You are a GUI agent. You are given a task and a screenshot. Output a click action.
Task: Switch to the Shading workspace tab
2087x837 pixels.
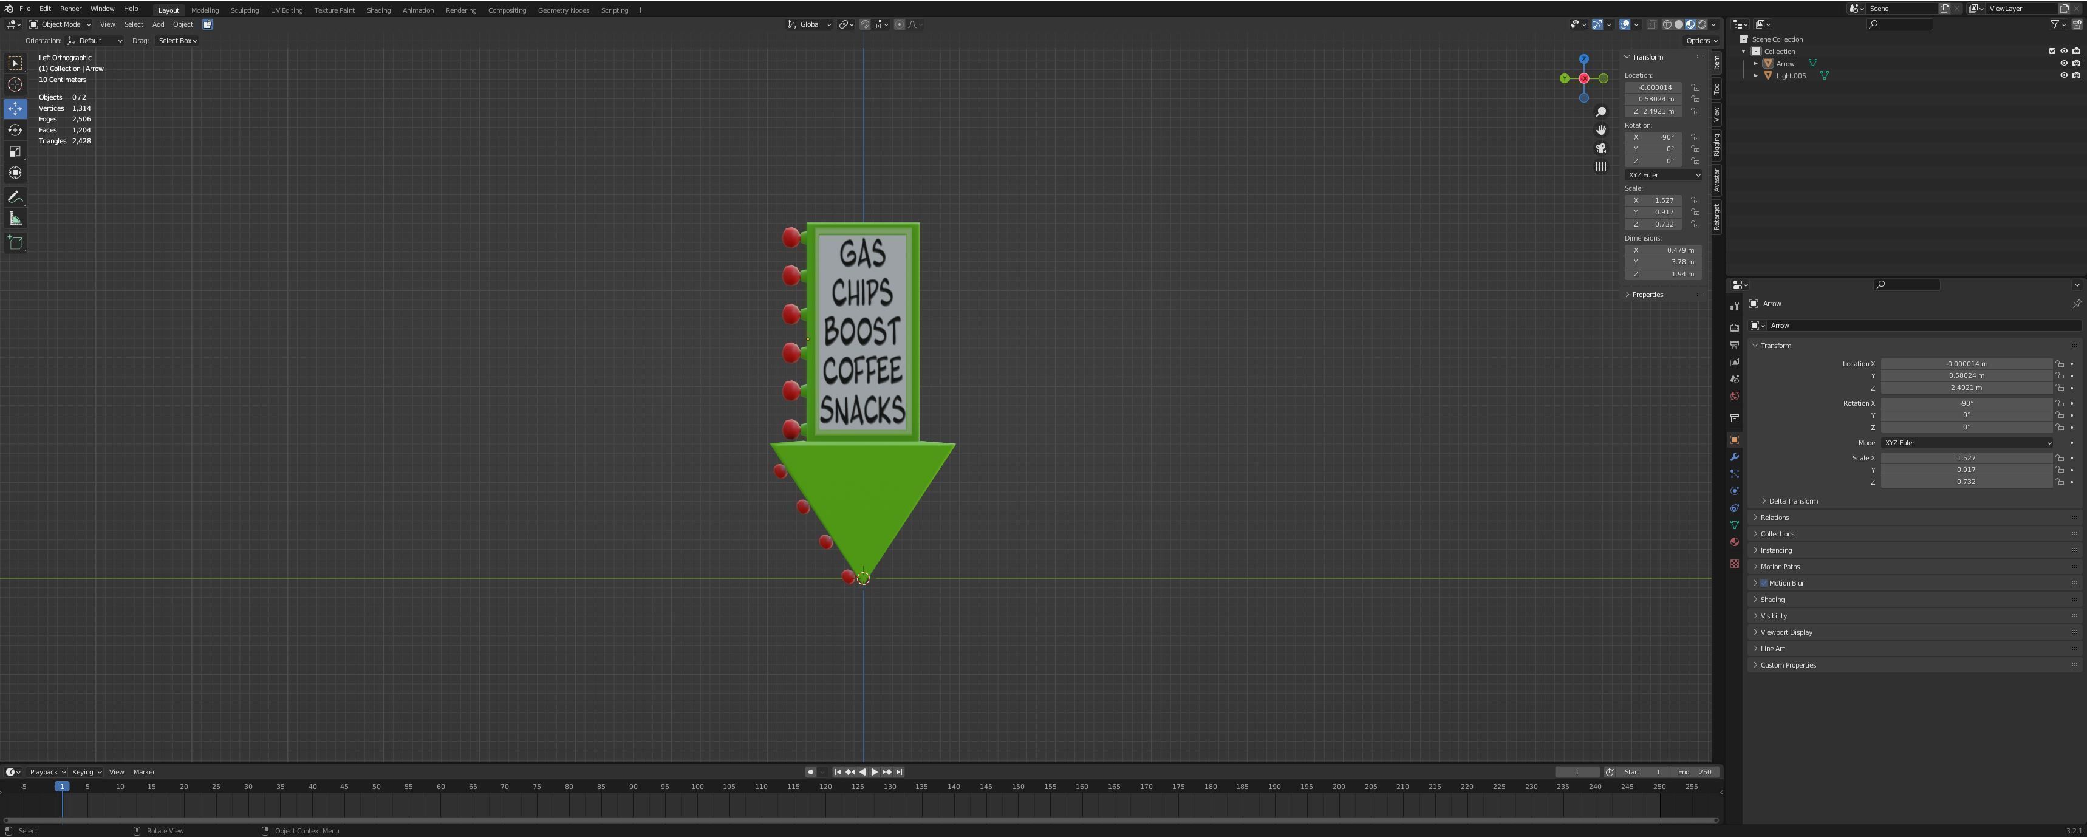(378, 10)
